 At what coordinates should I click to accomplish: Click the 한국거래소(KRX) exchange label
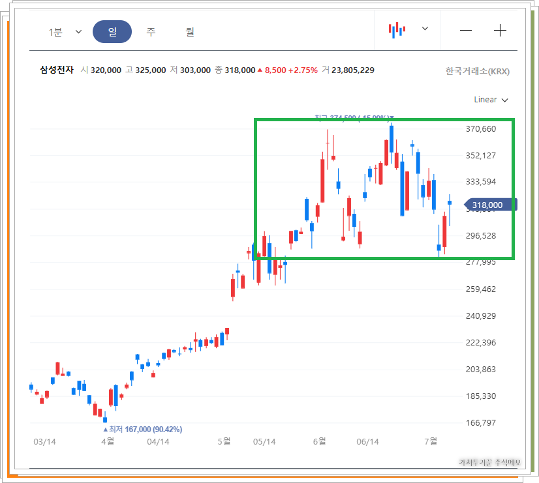[478, 71]
